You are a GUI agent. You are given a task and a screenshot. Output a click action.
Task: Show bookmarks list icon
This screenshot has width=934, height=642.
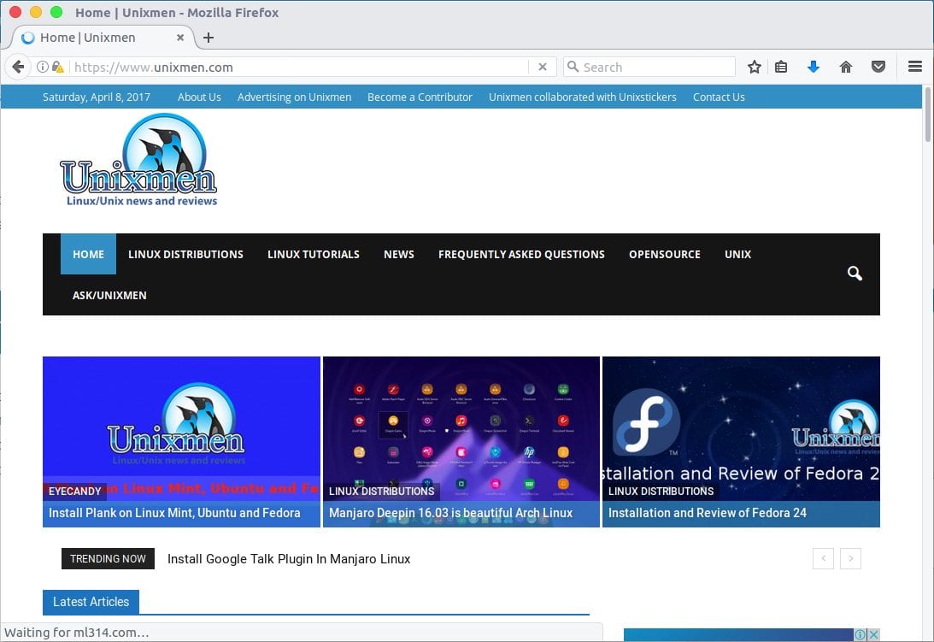pos(781,67)
